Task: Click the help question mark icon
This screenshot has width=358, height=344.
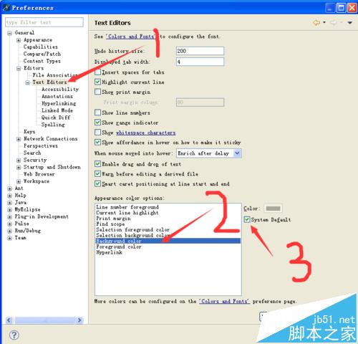Action: (x=14, y=335)
